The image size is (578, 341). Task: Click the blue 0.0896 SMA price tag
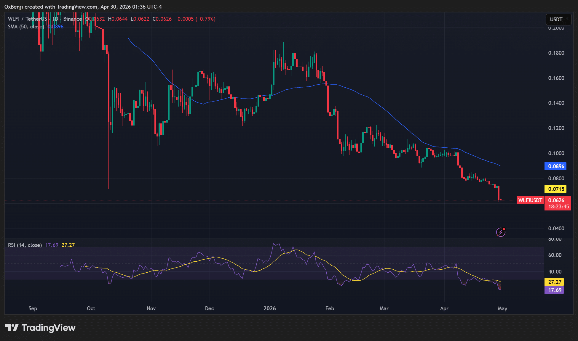pyautogui.click(x=555, y=166)
